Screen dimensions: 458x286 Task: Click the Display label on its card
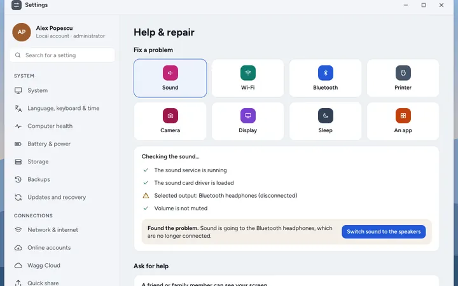tap(247, 130)
